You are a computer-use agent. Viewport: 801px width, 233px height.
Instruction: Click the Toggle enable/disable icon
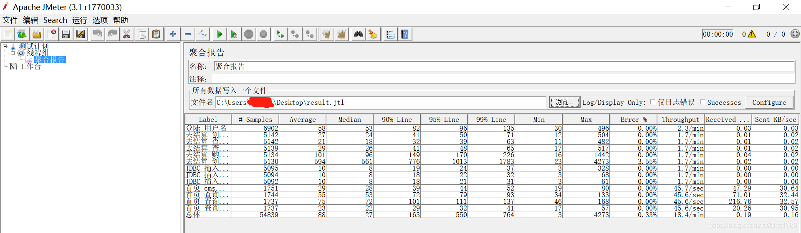click(x=202, y=34)
